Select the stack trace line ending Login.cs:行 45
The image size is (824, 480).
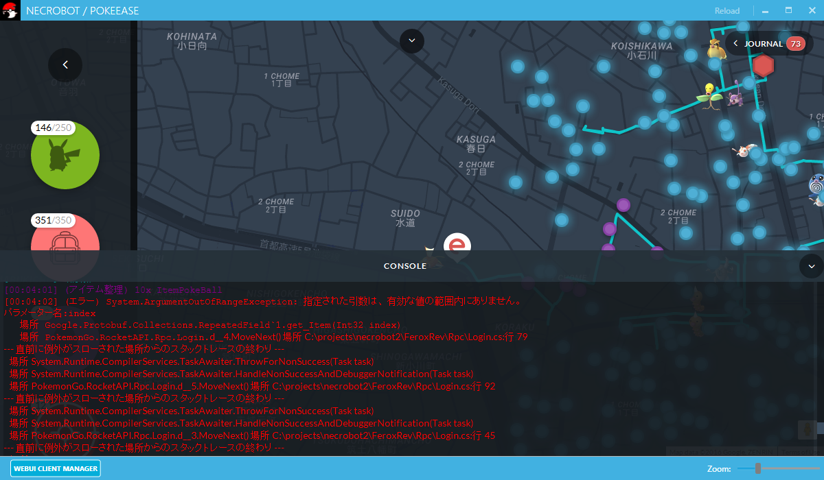tap(252, 436)
